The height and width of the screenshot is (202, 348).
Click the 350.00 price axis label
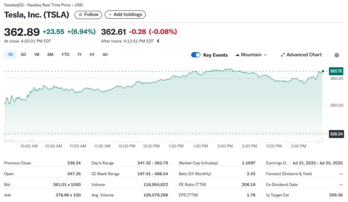(x=336, y=105)
